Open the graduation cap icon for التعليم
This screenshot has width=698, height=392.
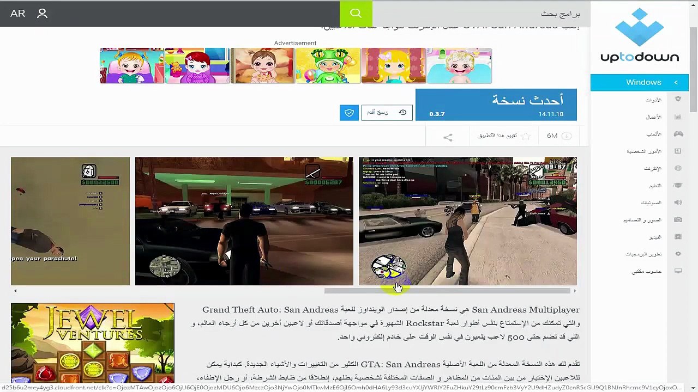tap(678, 185)
